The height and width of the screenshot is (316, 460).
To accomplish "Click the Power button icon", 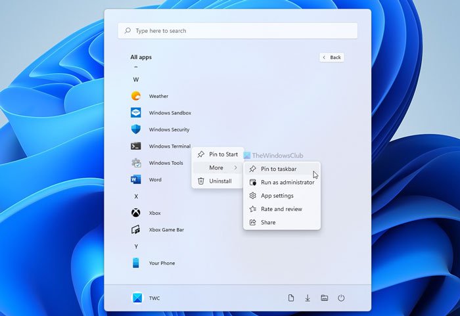I will (x=341, y=298).
